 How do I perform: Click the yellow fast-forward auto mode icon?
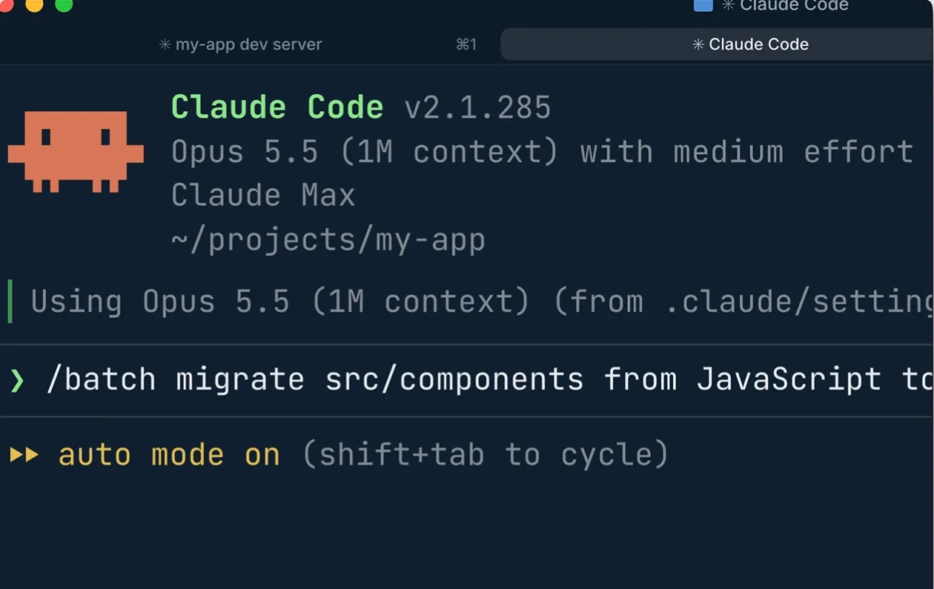tap(24, 454)
